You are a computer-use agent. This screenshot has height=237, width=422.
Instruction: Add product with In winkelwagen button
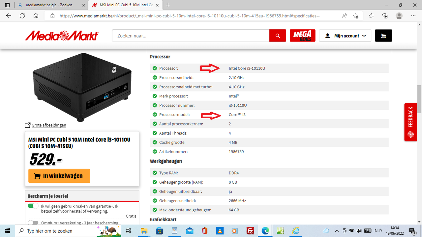pos(59,176)
